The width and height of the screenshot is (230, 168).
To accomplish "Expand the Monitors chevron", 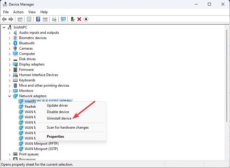I will pos(9,91).
